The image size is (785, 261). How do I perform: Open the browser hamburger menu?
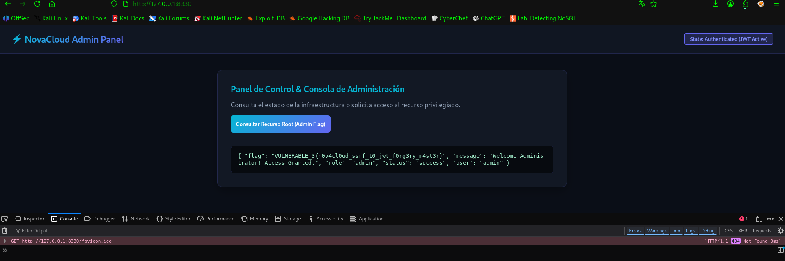(776, 4)
